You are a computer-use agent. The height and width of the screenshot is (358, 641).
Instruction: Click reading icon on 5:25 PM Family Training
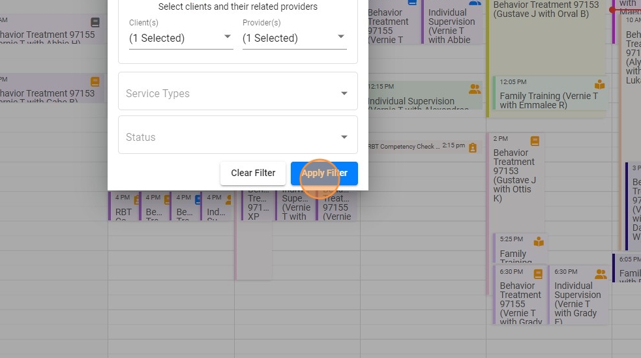(539, 242)
